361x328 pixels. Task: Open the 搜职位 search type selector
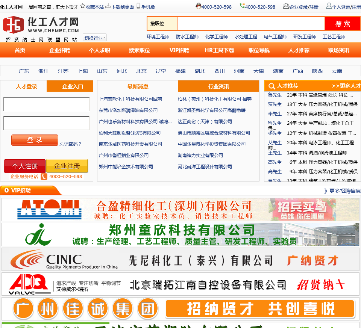click(162, 23)
